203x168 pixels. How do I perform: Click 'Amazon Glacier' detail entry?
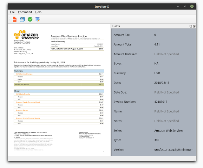click(x=22, y=110)
